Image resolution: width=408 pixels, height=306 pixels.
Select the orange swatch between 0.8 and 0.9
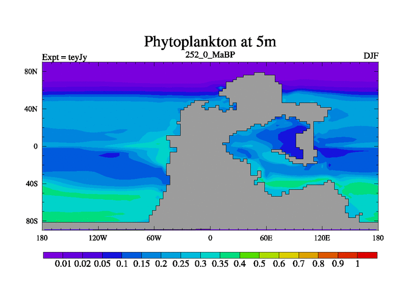tap(328, 255)
